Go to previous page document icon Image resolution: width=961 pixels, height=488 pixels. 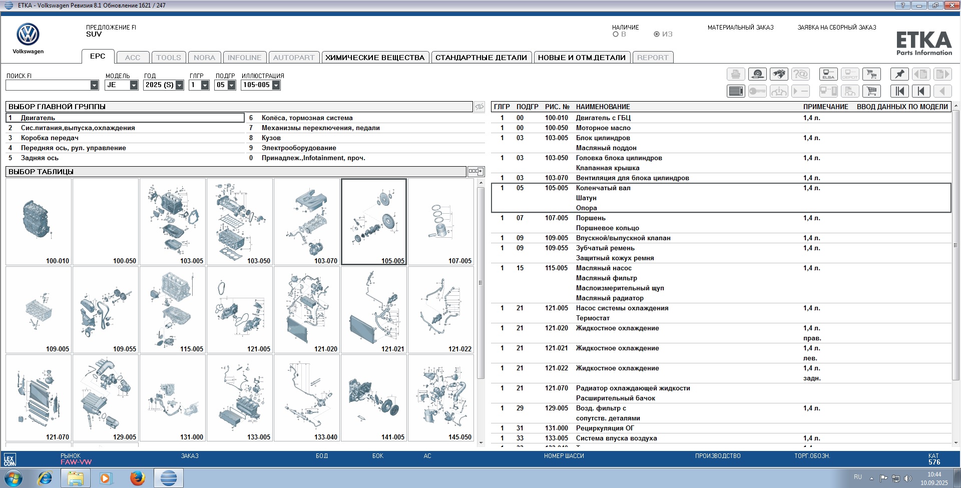click(x=921, y=75)
